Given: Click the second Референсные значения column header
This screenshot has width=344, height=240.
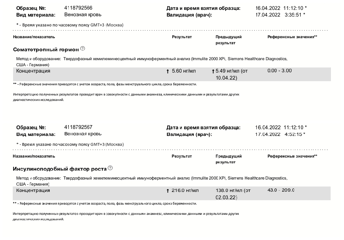Looking at the screenshot, I should coord(292,156).
